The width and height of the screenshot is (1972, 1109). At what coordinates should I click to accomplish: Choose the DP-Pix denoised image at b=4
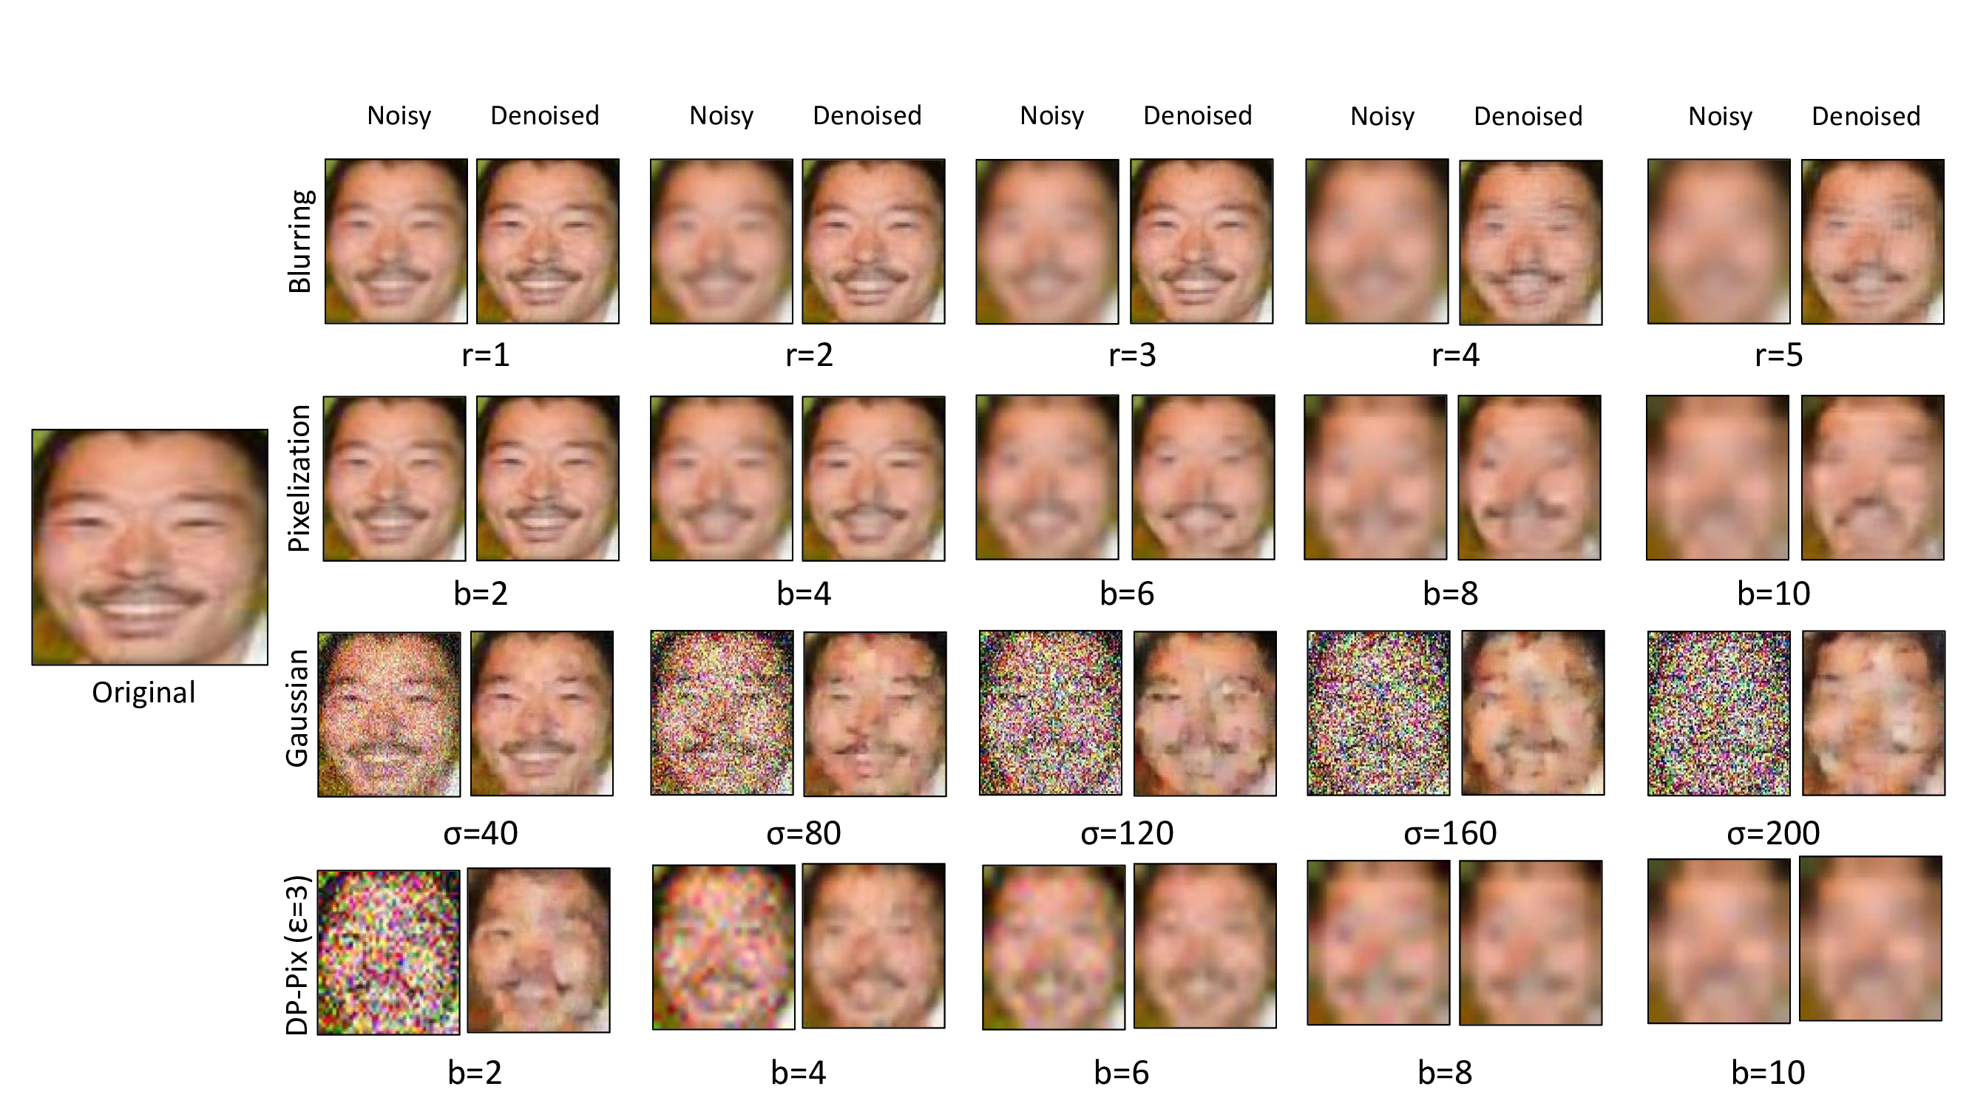coord(873,946)
